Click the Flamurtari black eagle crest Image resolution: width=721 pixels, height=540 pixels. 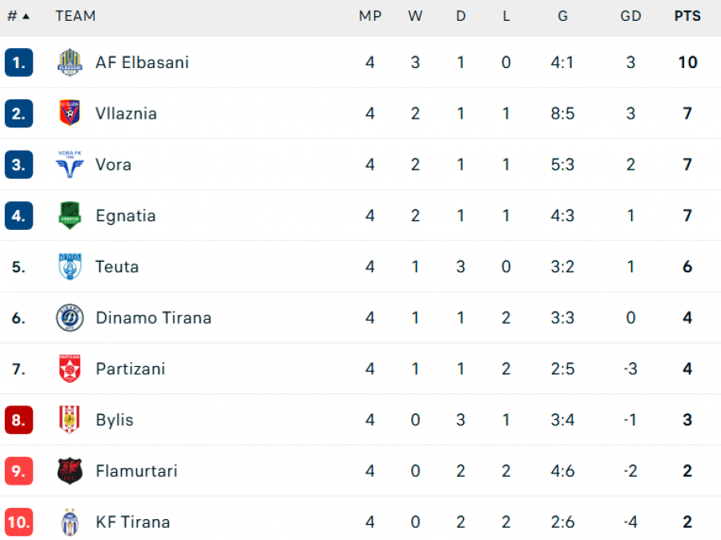click(x=70, y=470)
